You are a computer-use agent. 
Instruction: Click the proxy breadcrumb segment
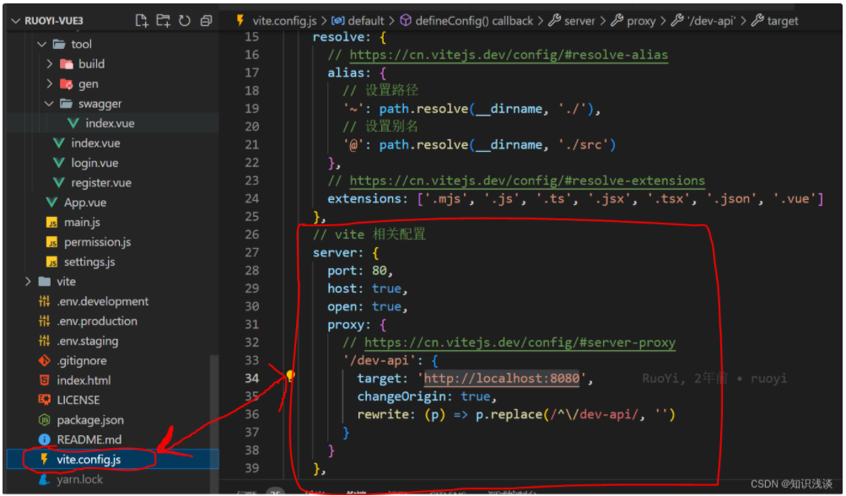tap(641, 21)
